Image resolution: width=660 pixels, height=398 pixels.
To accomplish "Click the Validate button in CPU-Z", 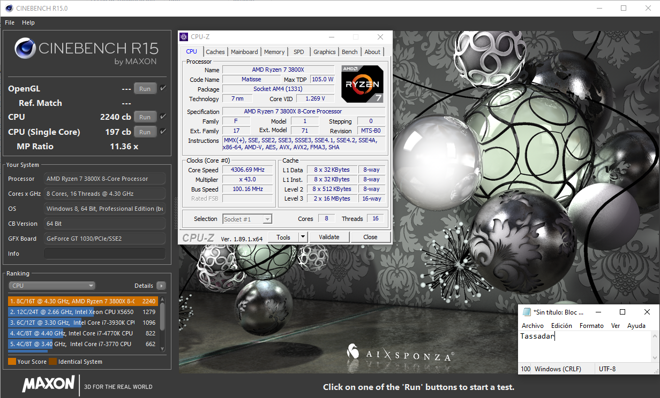I will click(x=329, y=237).
